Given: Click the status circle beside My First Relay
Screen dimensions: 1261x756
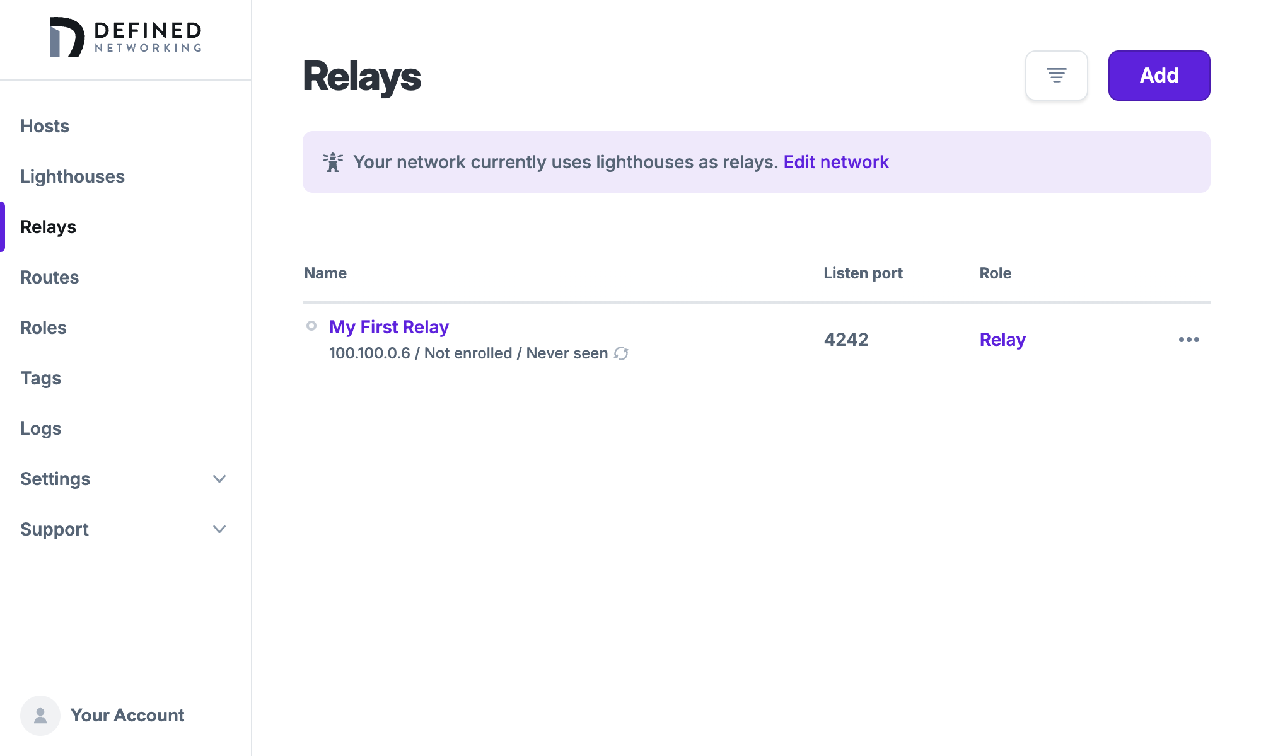Looking at the screenshot, I should 311,326.
